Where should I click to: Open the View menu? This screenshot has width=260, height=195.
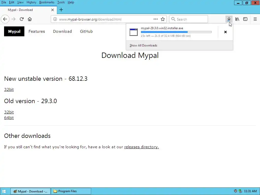tap(20, 2)
